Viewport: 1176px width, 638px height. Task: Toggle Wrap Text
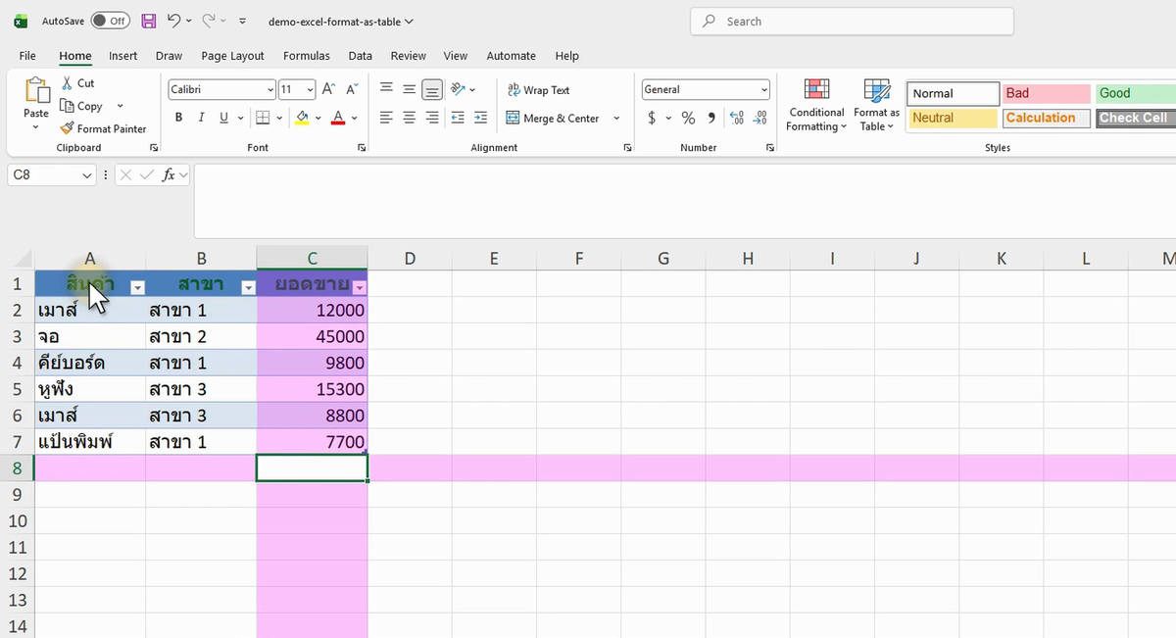(x=538, y=90)
